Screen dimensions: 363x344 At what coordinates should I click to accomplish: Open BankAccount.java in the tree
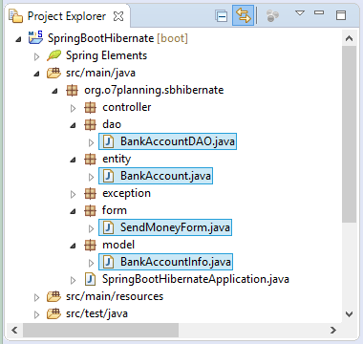(156, 176)
